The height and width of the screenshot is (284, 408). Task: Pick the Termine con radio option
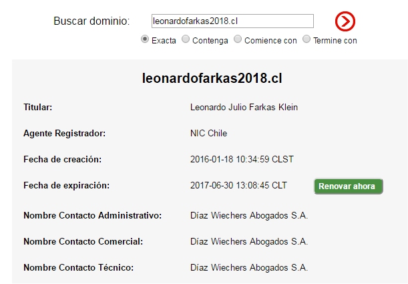[307, 39]
